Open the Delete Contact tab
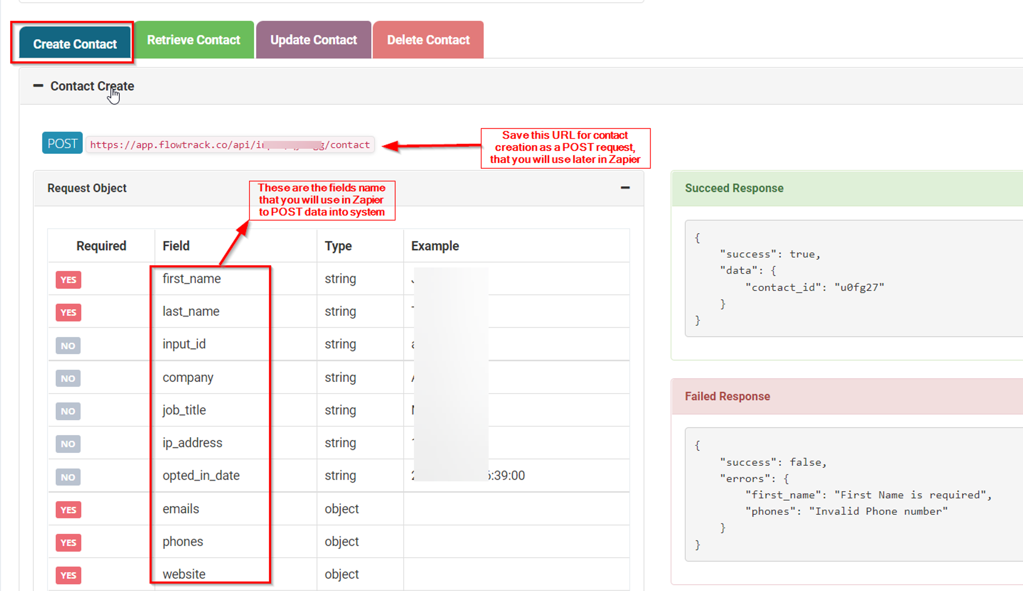Image resolution: width=1023 pixels, height=591 pixels. (428, 40)
